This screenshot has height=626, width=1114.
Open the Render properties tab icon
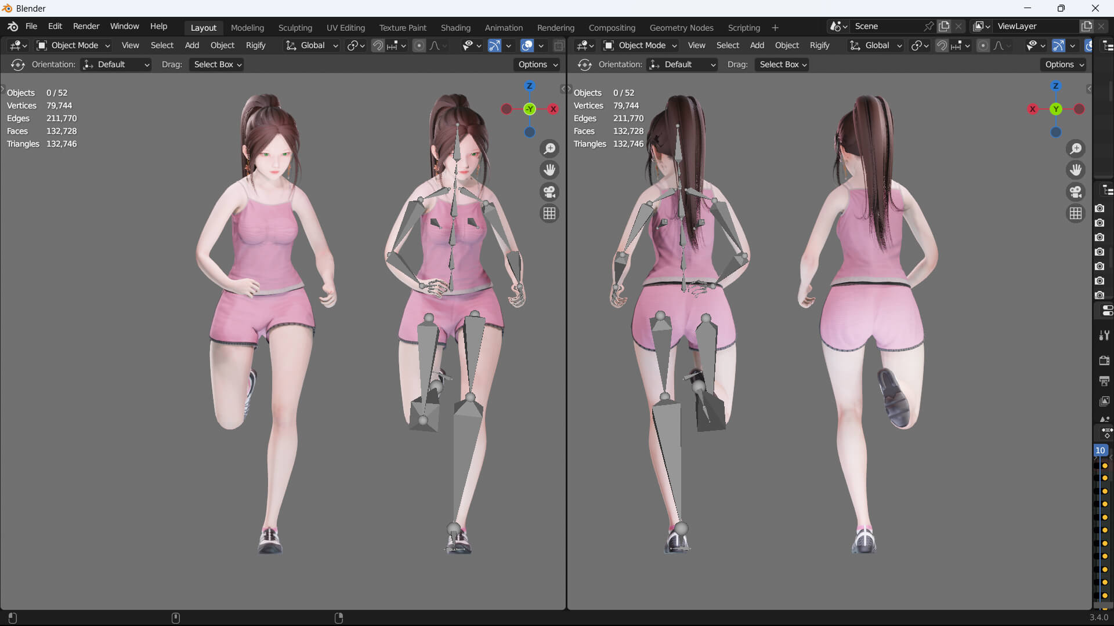pos(1104,361)
